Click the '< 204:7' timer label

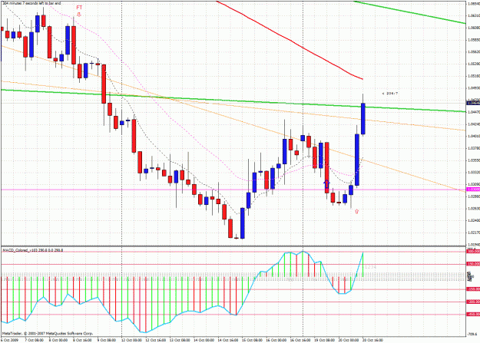click(x=390, y=94)
